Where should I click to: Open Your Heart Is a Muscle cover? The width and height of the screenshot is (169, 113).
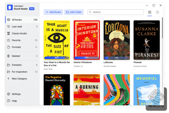coord(57,40)
